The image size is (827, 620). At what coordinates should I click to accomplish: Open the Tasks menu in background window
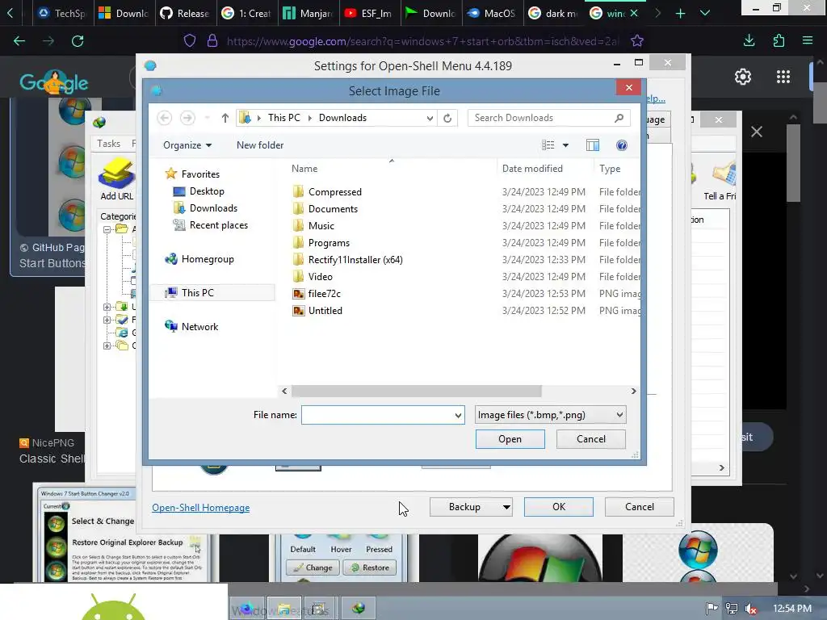pyautogui.click(x=109, y=144)
